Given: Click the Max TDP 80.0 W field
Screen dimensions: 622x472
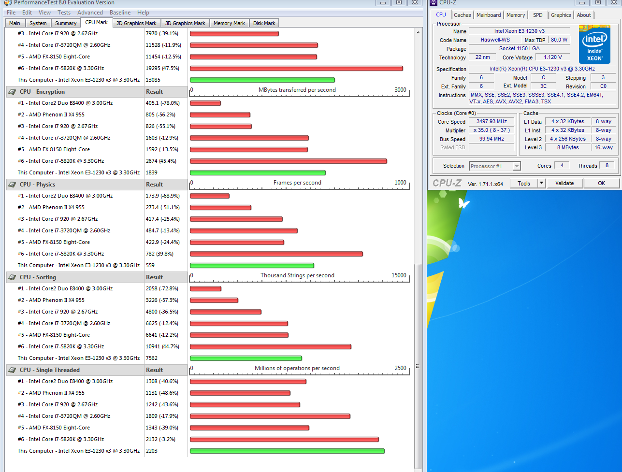Looking at the screenshot, I should point(559,40).
